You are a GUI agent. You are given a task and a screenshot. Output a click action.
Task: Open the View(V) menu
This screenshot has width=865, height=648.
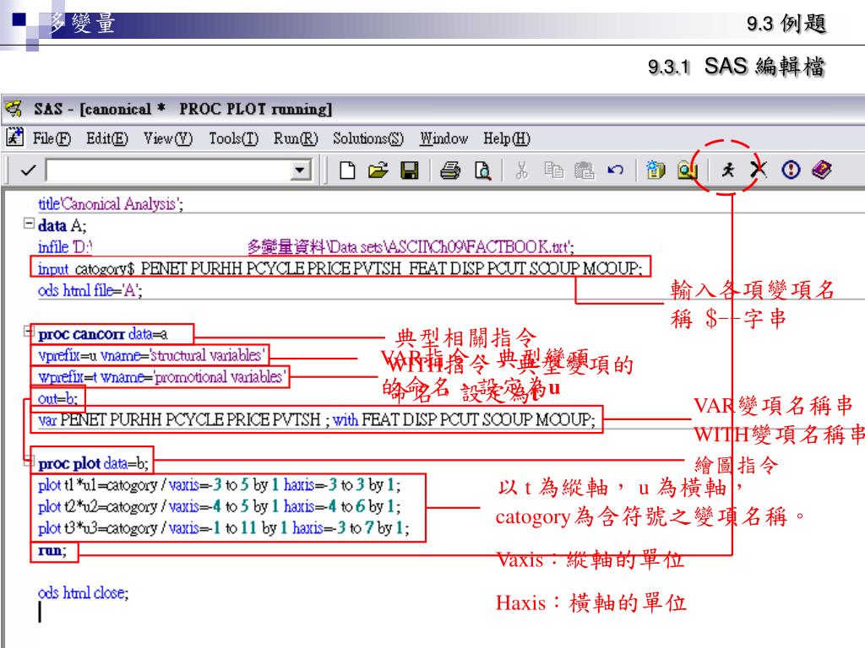(168, 138)
